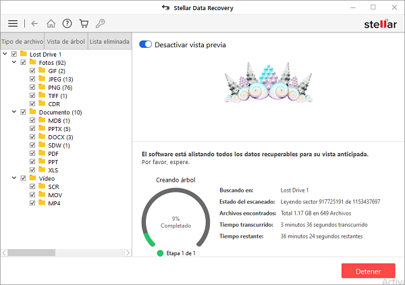This screenshot has height=285, width=405.
Task: Go to the home screen icon
Action: (x=51, y=24)
